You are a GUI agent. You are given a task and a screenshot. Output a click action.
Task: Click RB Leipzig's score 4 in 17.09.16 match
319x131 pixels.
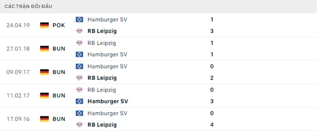(212, 125)
